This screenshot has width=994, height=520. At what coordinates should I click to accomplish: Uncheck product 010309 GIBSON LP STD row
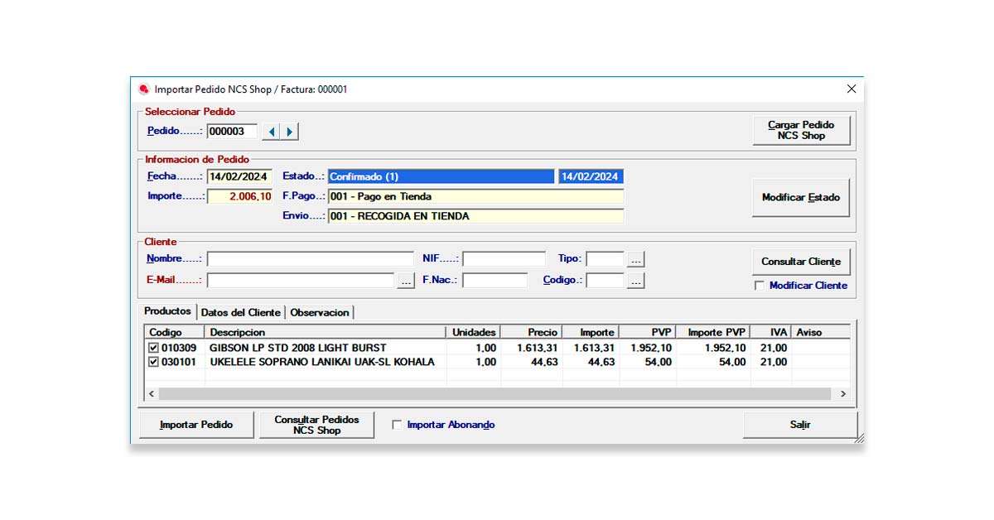(x=153, y=348)
